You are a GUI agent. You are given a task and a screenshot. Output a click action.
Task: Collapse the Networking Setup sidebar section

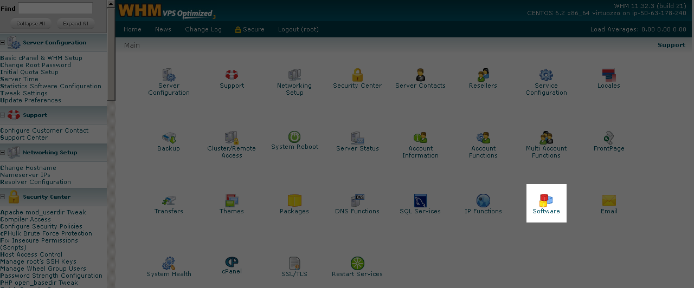(x=2, y=152)
